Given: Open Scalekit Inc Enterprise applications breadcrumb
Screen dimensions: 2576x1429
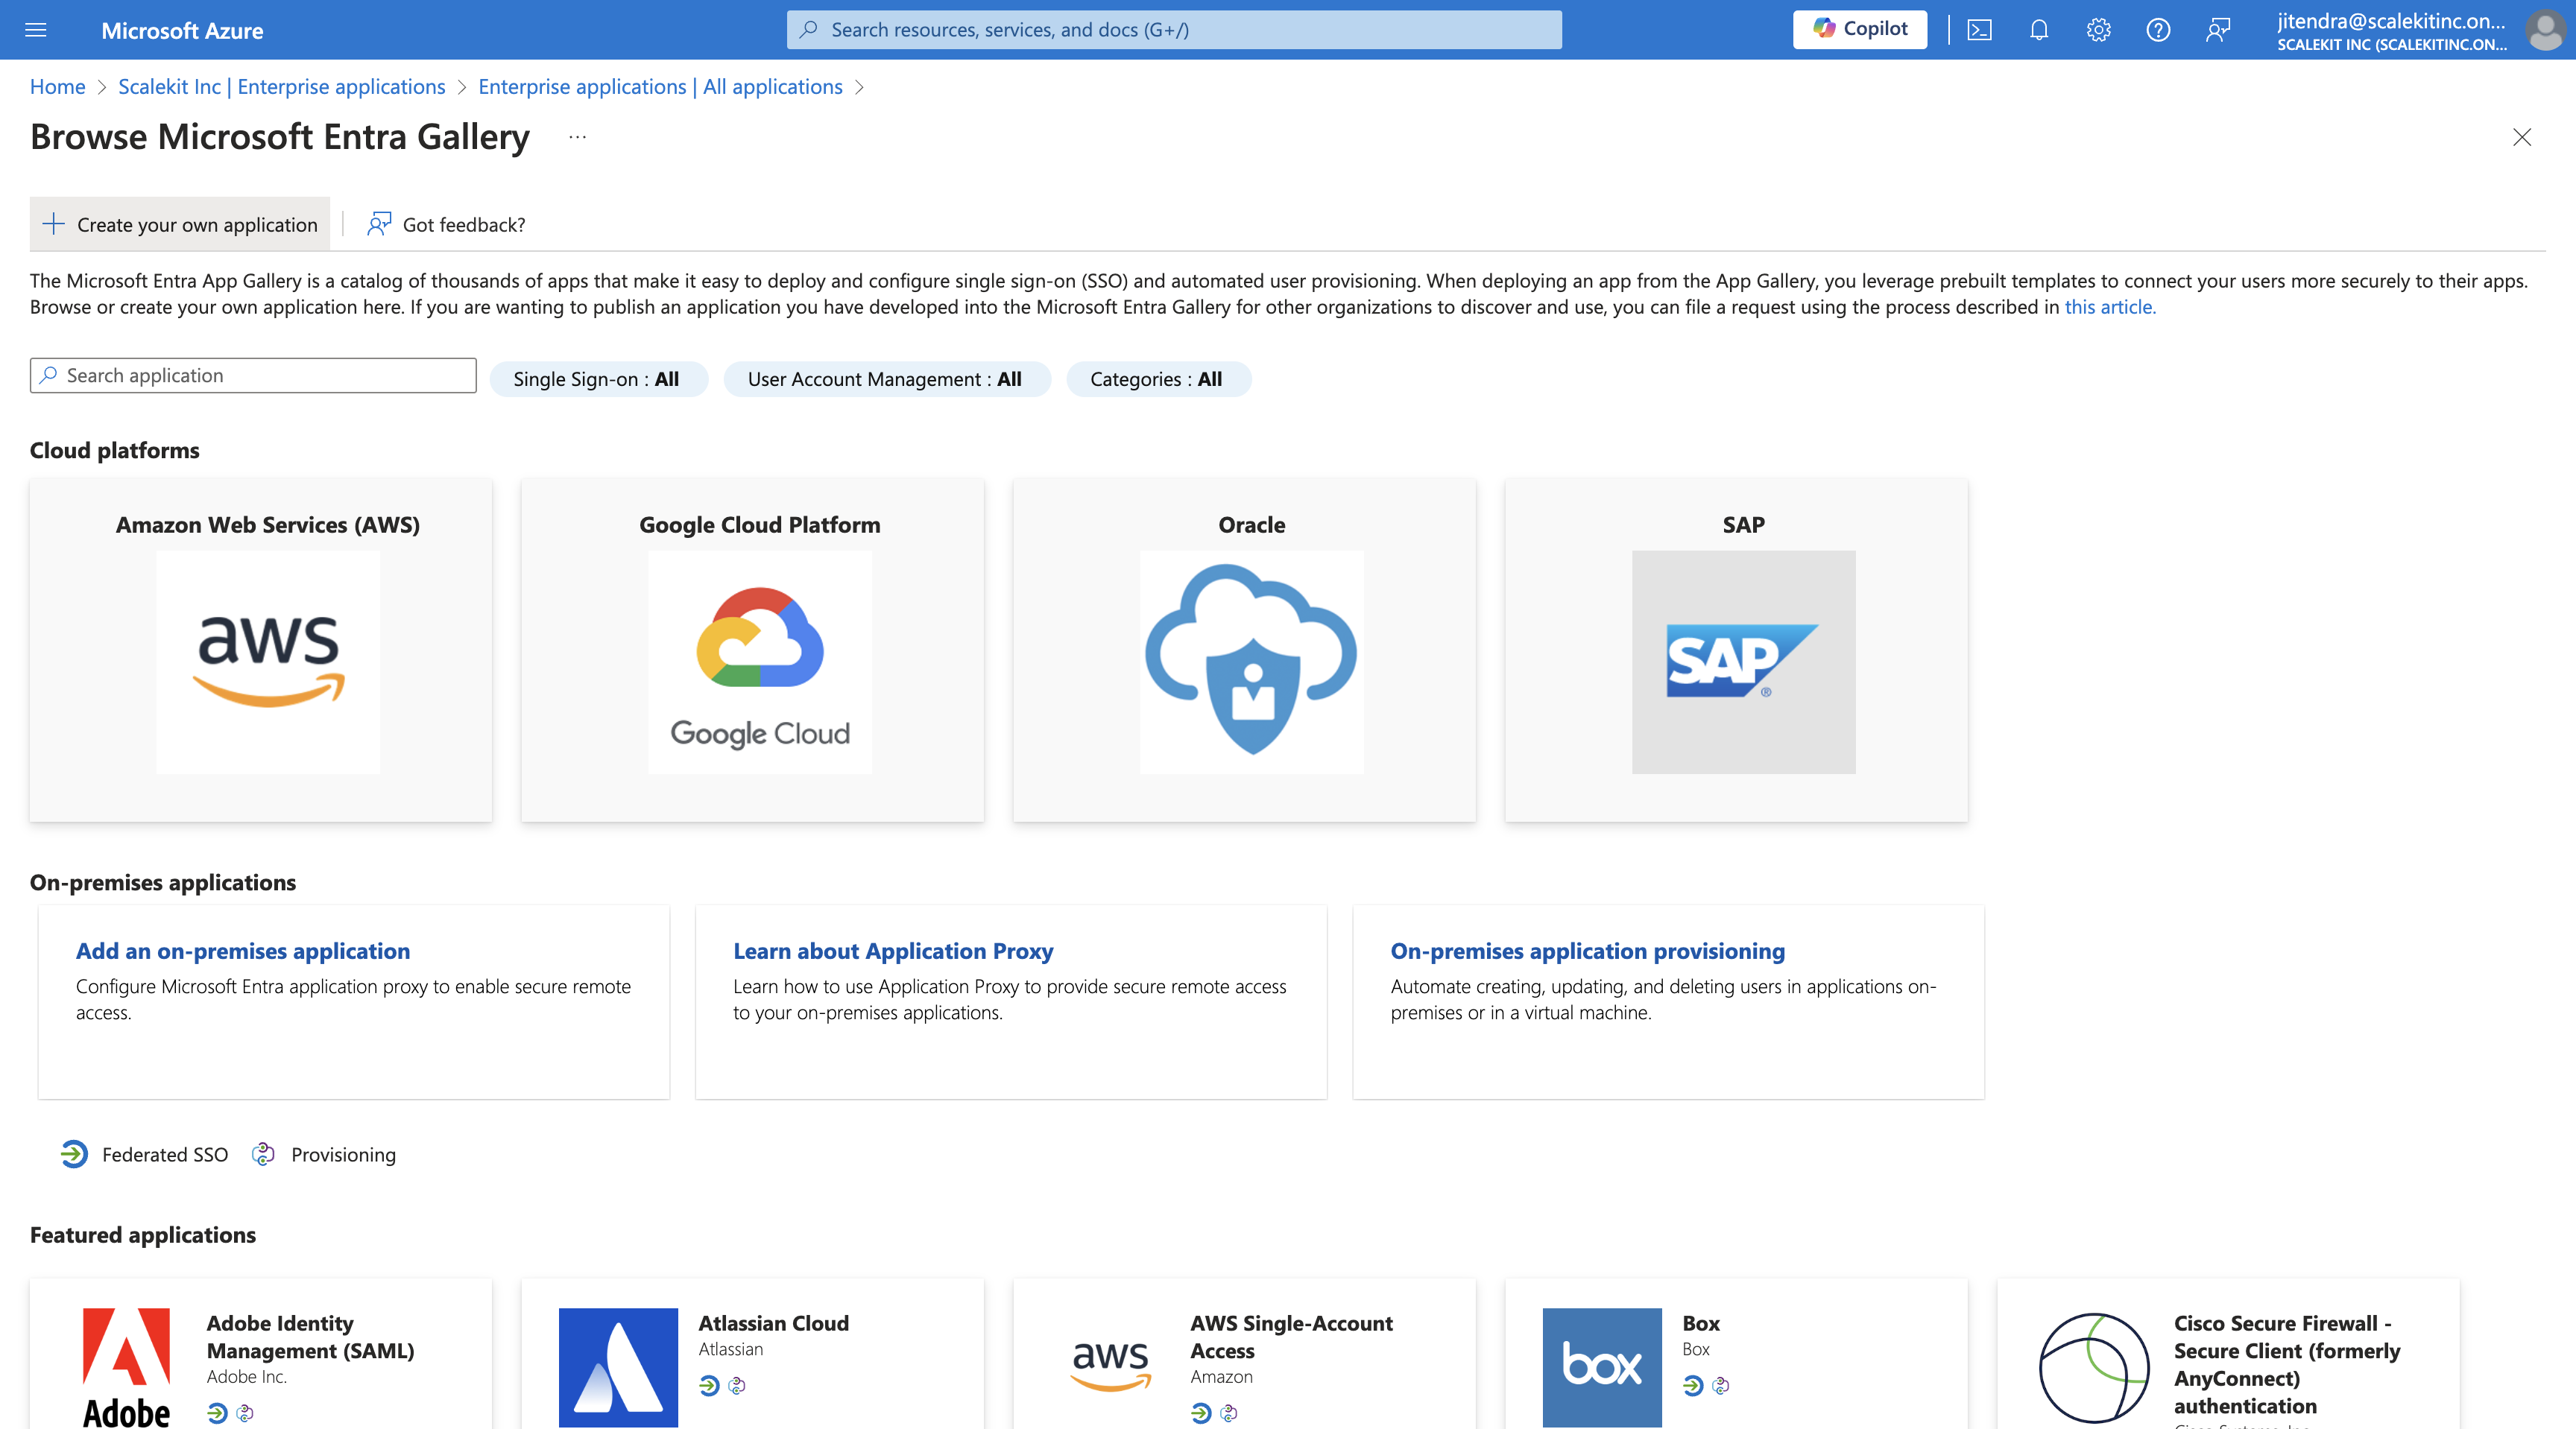Looking at the screenshot, I should click(x=282, y=87).
